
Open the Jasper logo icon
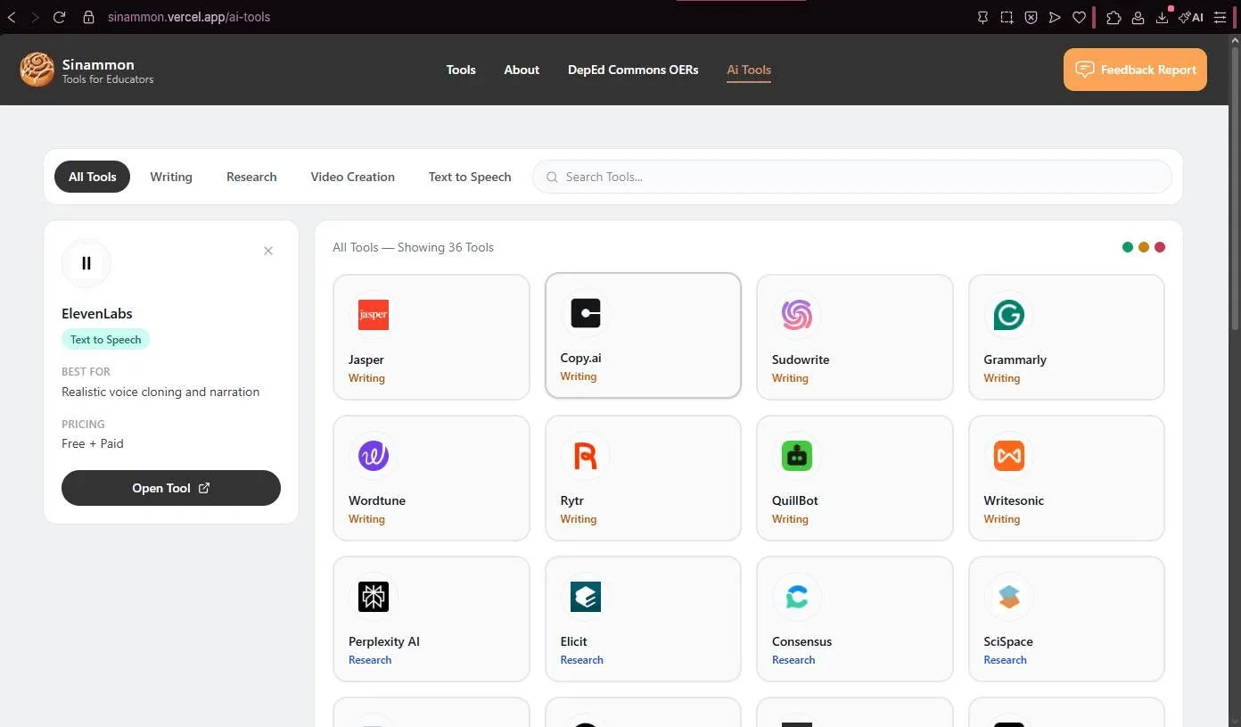(373, 315)
